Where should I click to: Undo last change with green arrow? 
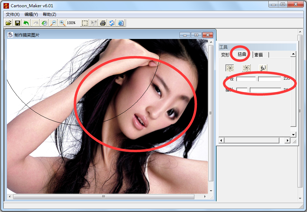[26, 23]
